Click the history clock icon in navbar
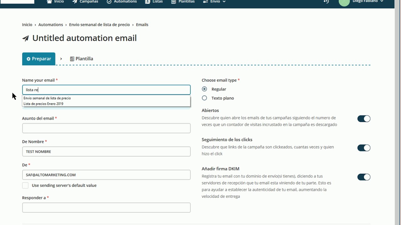401x225 pixels. click(326, 2)
